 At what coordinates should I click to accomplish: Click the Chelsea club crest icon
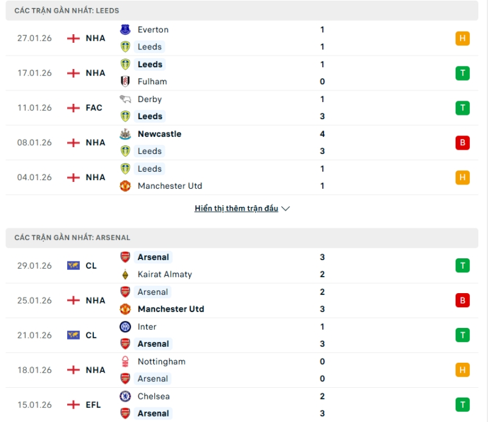(125, 396)
